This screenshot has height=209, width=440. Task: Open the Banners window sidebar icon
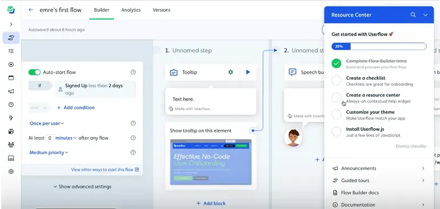click(11, 78)
